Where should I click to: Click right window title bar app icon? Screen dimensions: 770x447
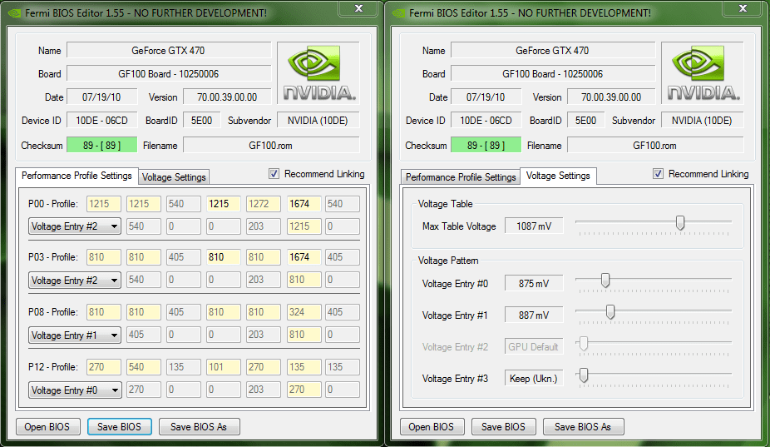399,12
